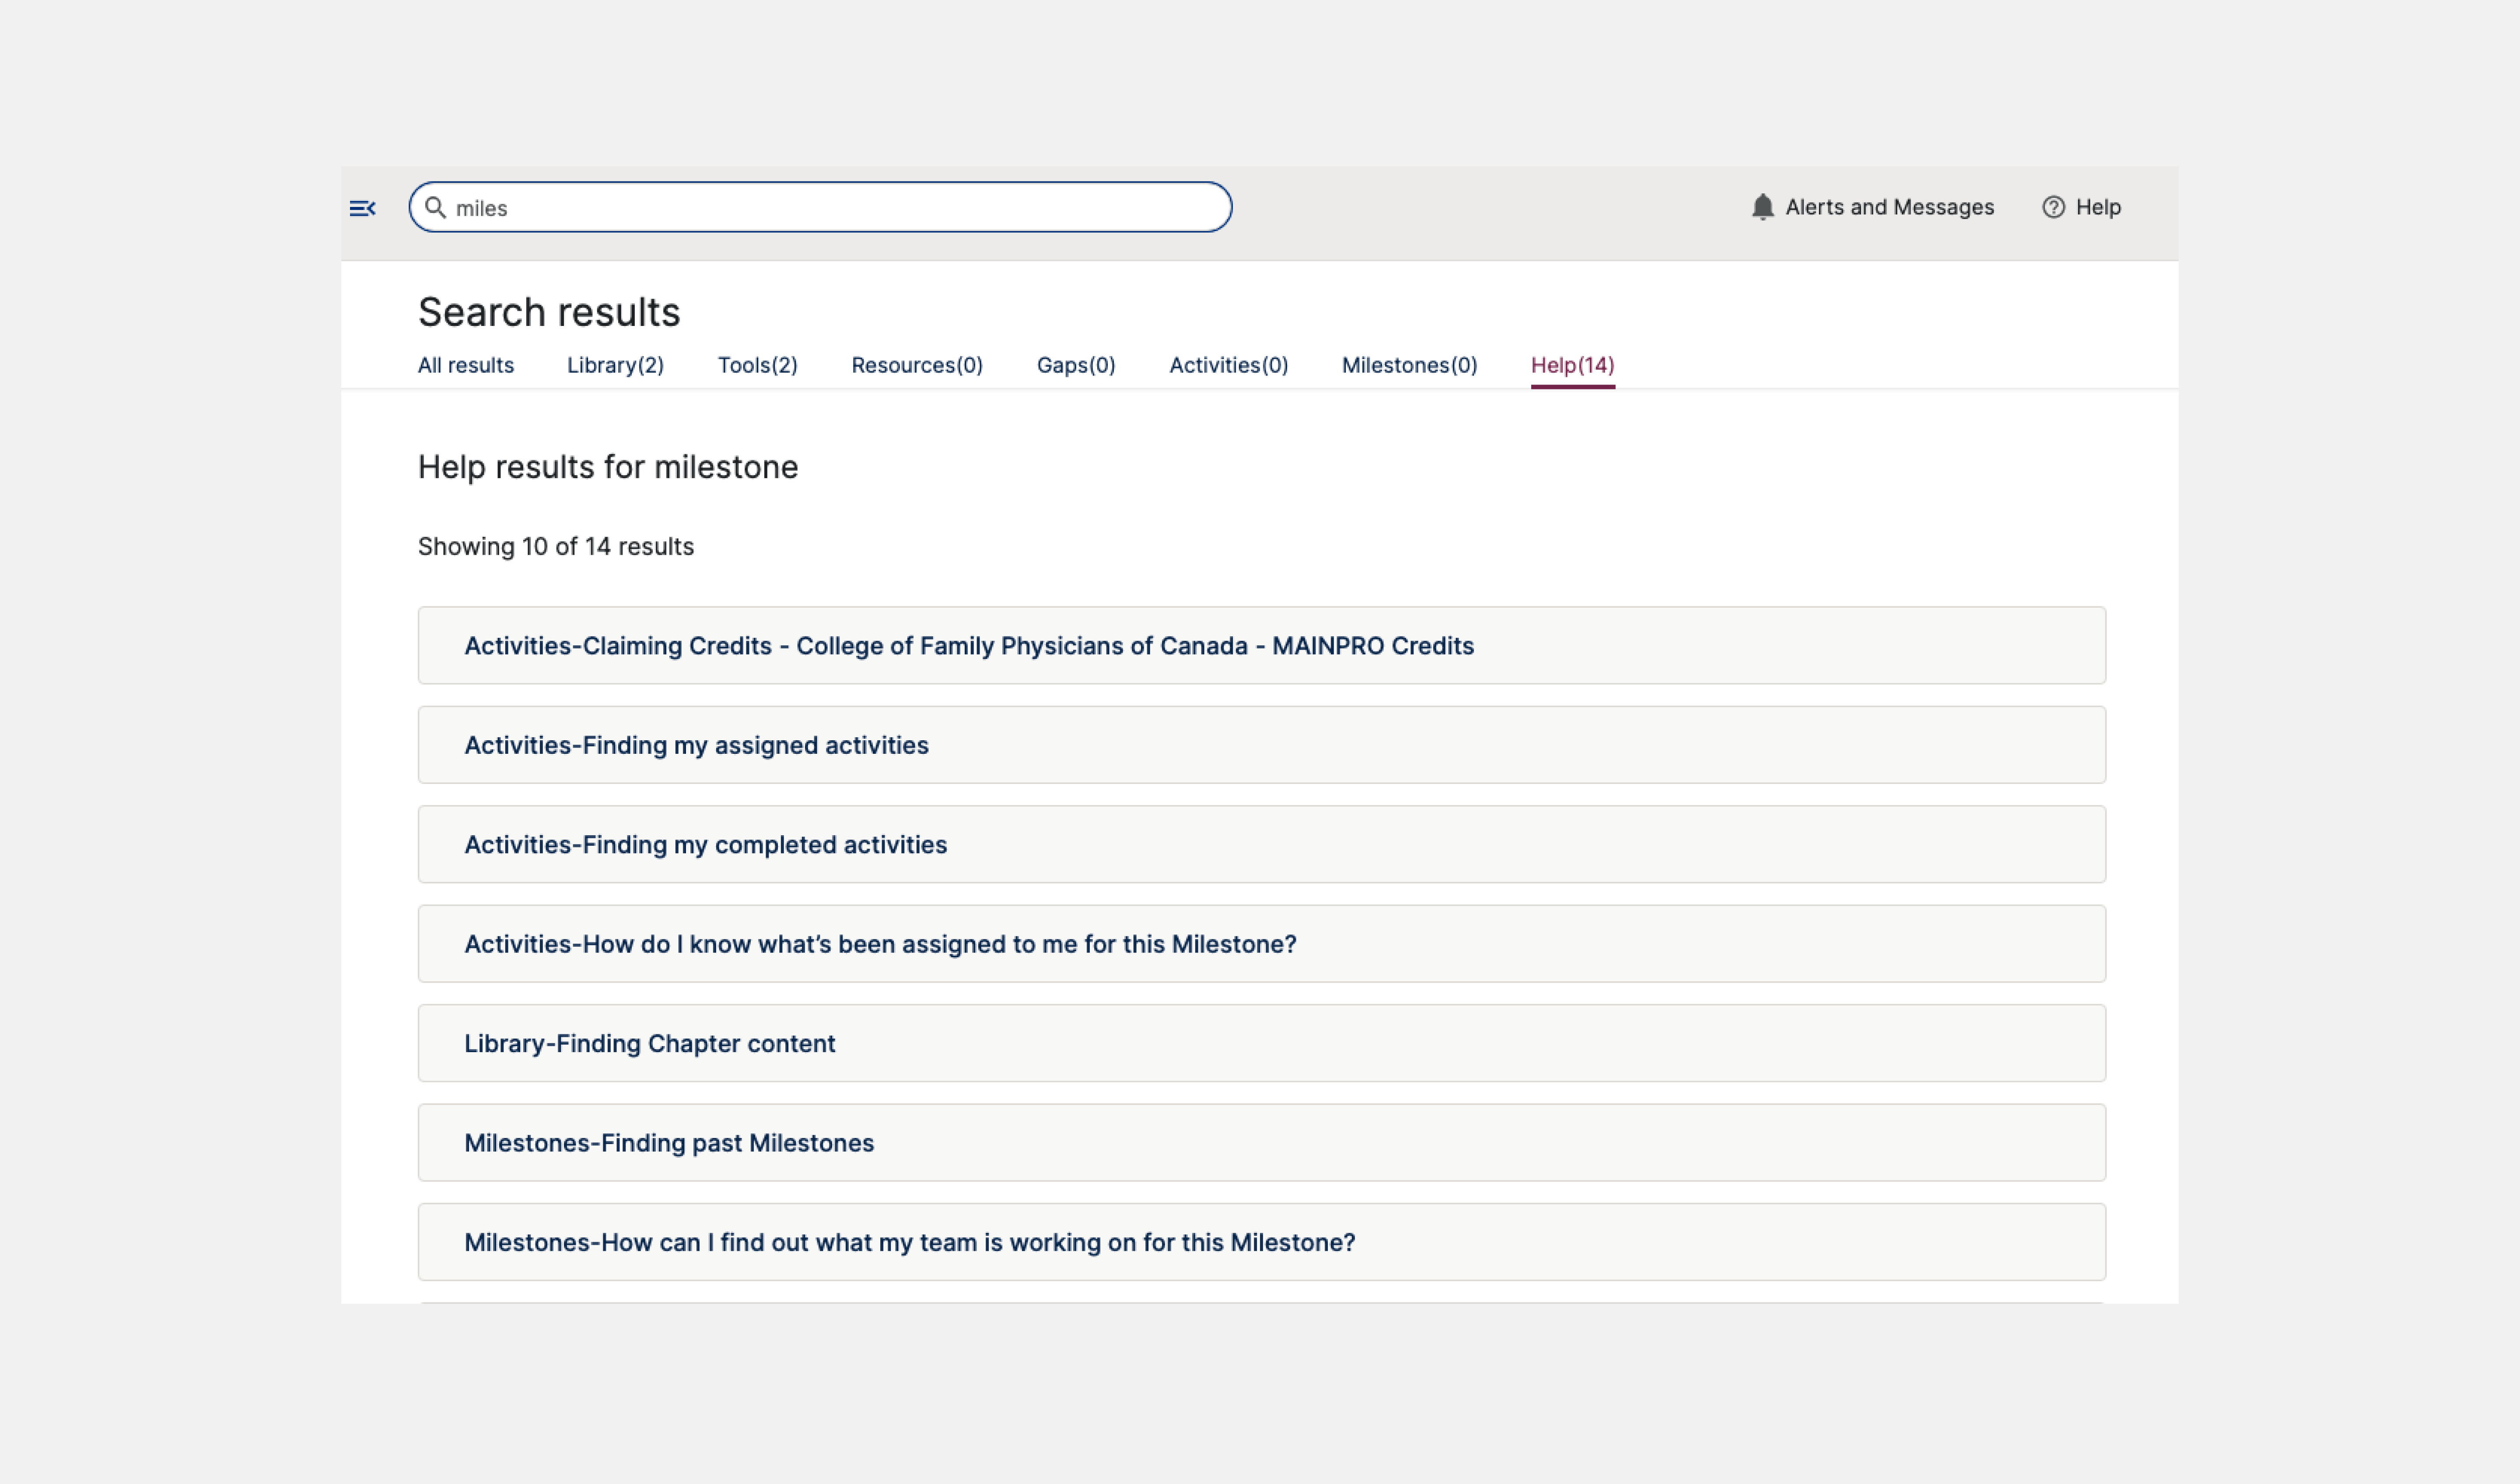Open the Help link in header

pyautogui.click(x=2097, y=207)
